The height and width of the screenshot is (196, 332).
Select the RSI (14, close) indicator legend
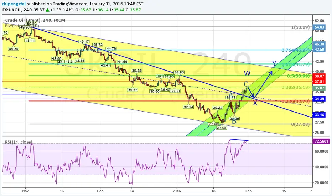pyautogui.click(x=19, y=142)
